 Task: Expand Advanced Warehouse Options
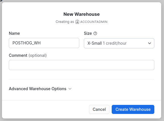coord(40,89)
